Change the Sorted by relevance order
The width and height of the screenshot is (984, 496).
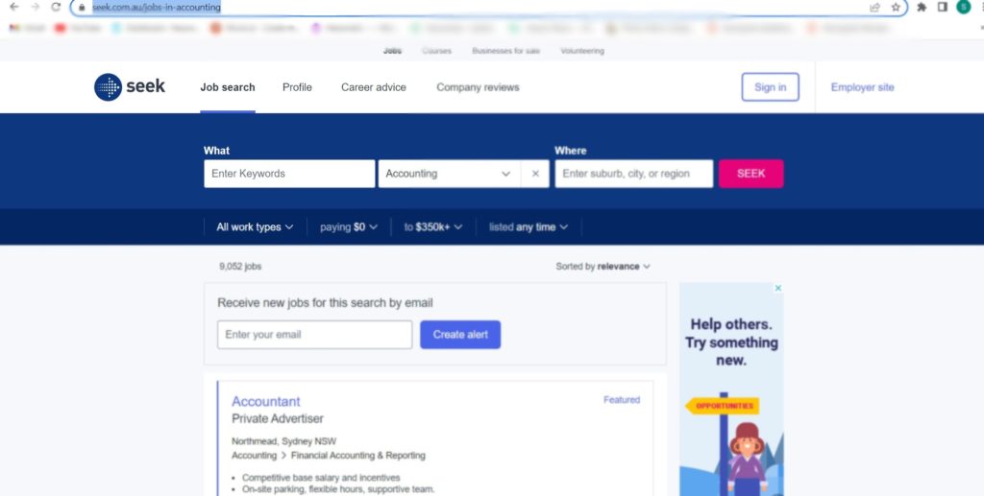point(603,266)
